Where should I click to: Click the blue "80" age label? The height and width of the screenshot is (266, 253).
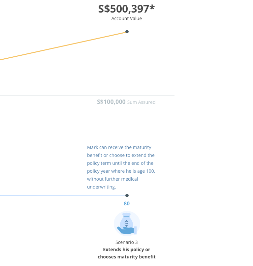tap(127, 203)
